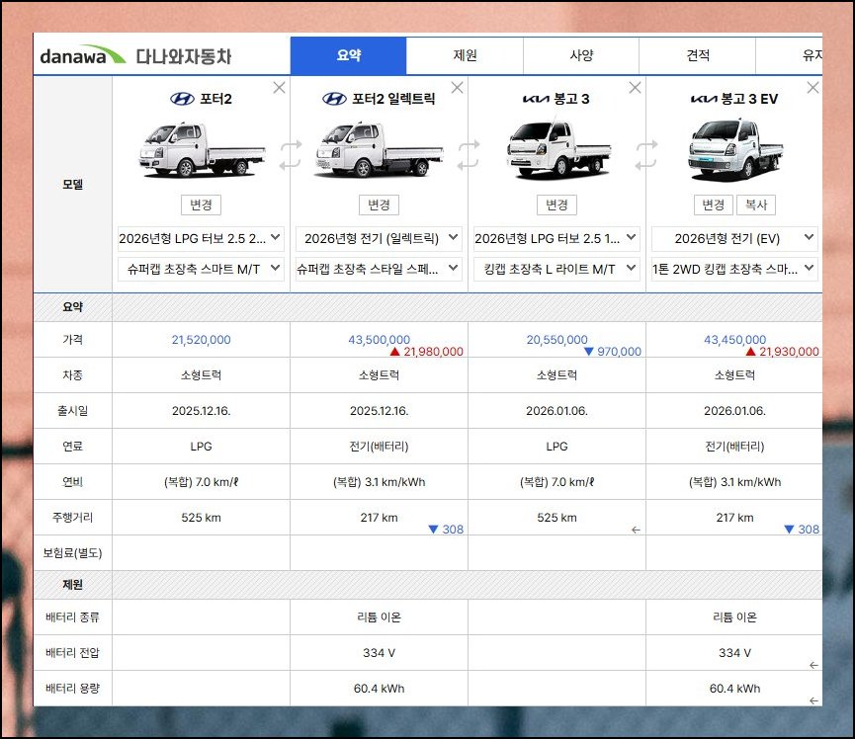Viewport: 855px width, 739px height.
Task: Click the 변경 button under 포터2 일렉트릭
Action: coord(379,205)
